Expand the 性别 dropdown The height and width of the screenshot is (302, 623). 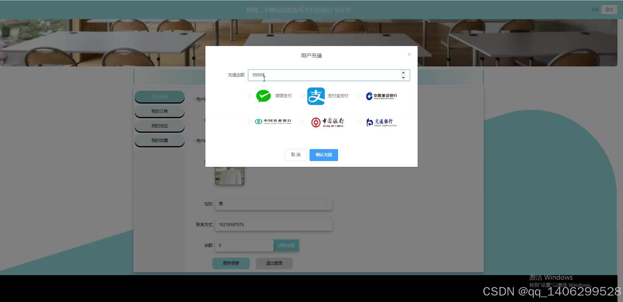point(274,204)
